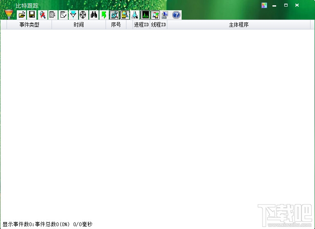This screenshot has height=229, width=315.
Task: Toggle the autoscroll list icon
Action: (53, 15)
